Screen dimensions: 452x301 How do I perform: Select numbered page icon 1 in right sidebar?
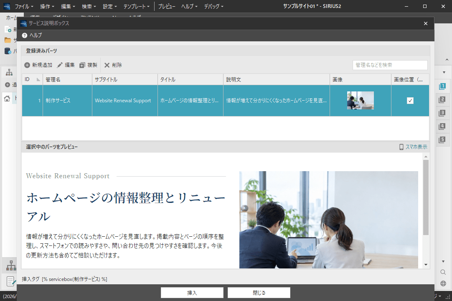pos(442,86)
